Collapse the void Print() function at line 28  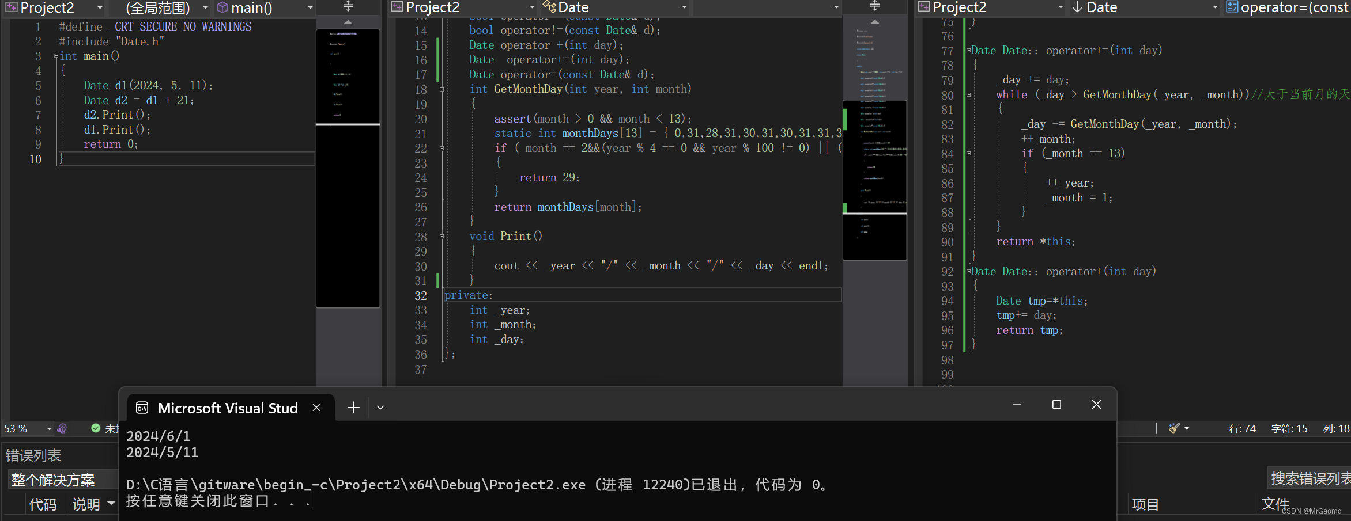tap(442, 236)
